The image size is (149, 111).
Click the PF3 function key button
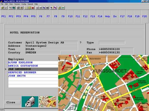point(18,17)
